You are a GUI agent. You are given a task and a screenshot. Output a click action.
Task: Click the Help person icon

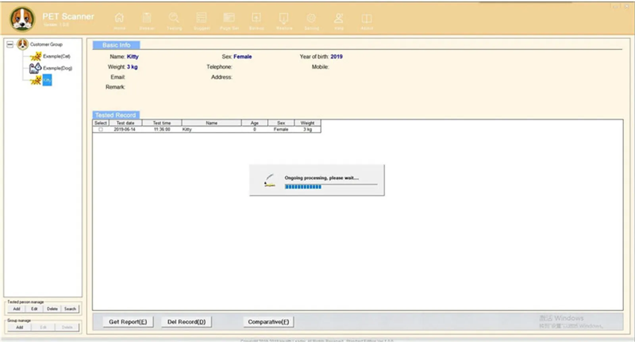coord(339,18)
